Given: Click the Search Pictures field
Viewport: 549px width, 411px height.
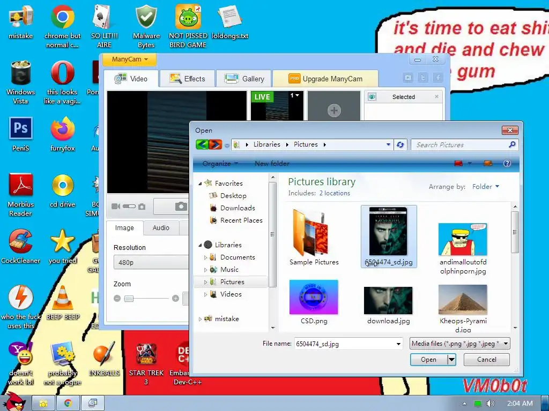Looking at the screenshot, I should pyautogui.click(x=461, y=144).
